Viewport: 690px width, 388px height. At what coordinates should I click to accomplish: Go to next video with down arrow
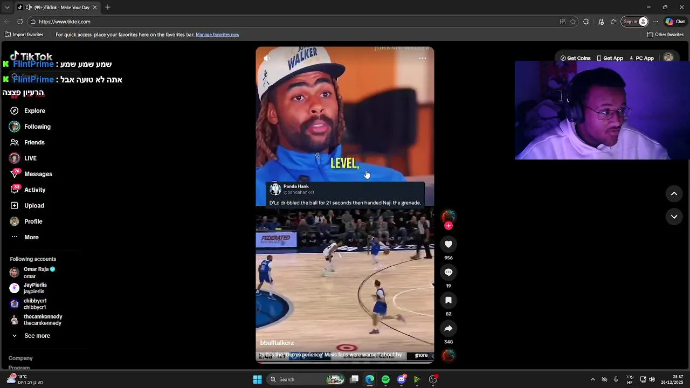(674, 217)
